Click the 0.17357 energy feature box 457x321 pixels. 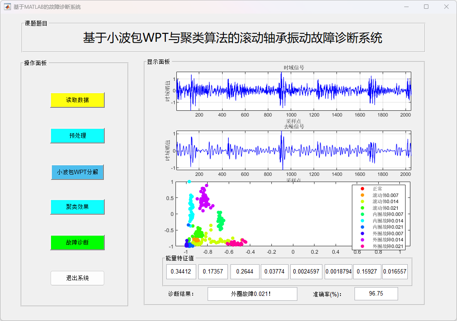click(x=213, y=272)
